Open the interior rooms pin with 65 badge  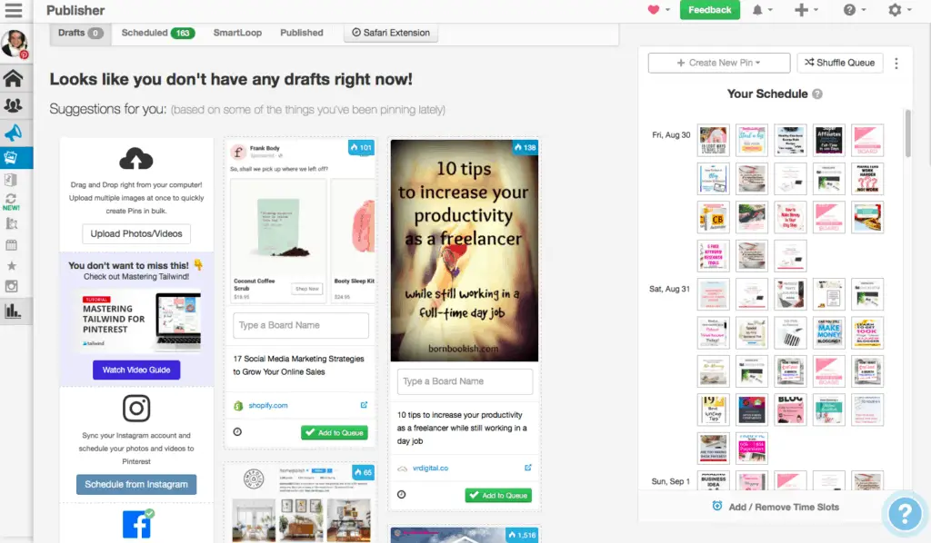point(301,504)
